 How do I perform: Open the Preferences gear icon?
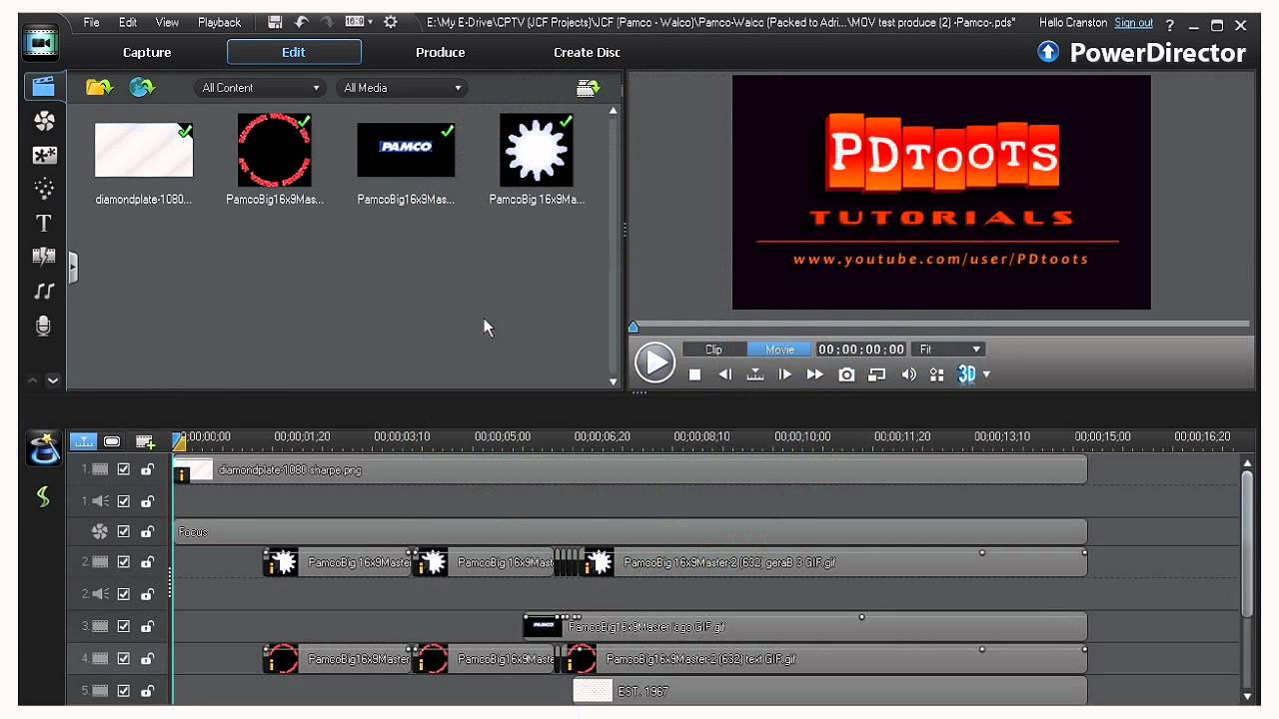tap(391, 22)
